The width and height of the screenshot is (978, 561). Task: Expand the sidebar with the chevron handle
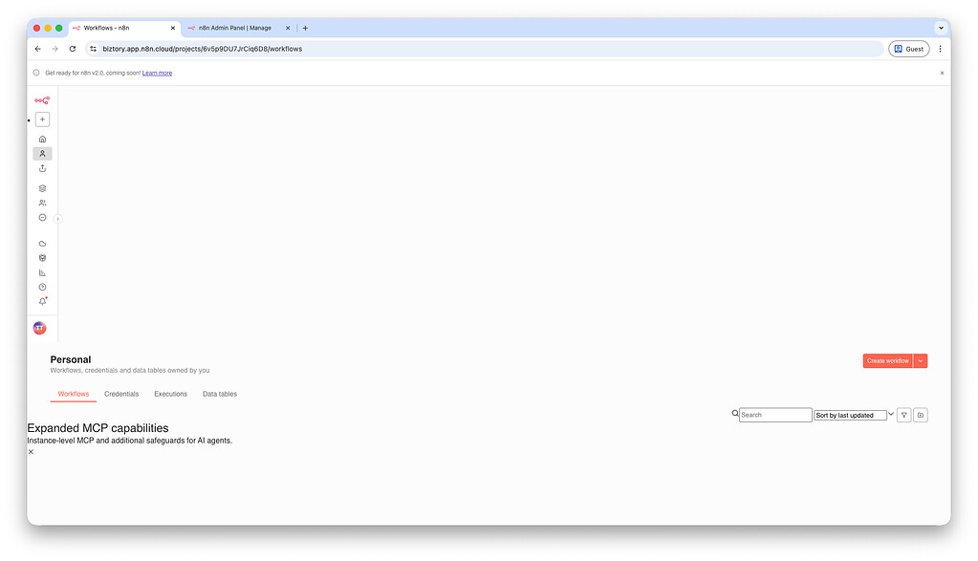tap(56, 218)
